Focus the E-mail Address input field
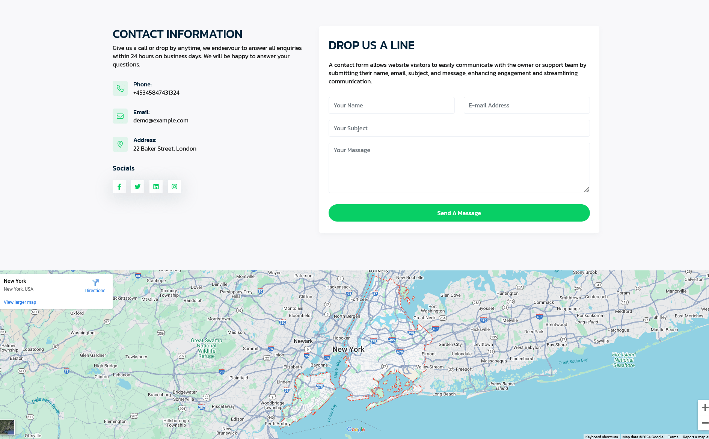 tap(527, 106)
